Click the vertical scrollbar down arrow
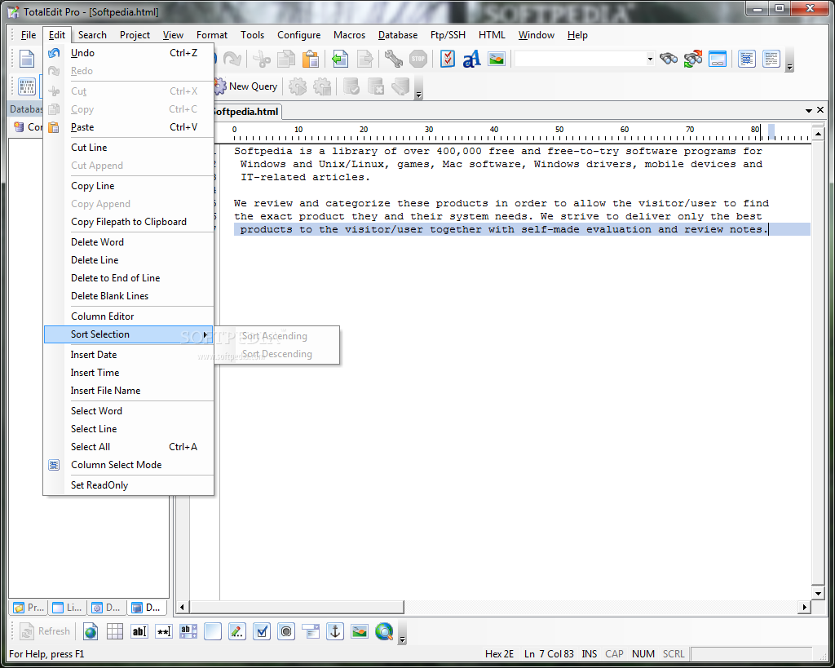 click(x=818, y=593)
